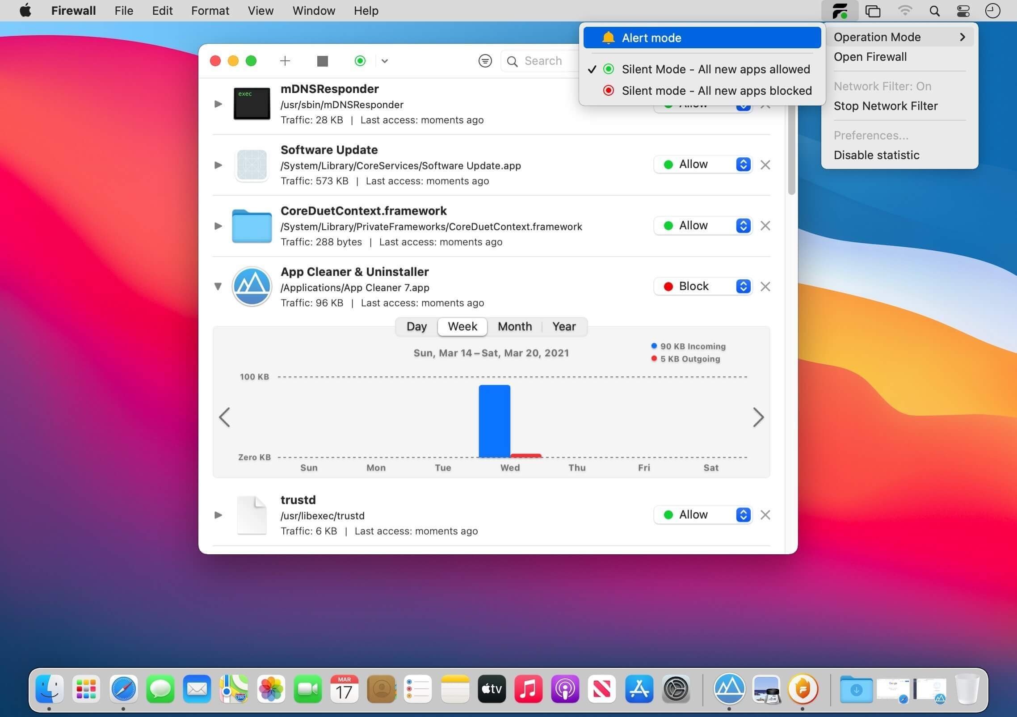Open the filter icon beside the Search field

[485, 61]
